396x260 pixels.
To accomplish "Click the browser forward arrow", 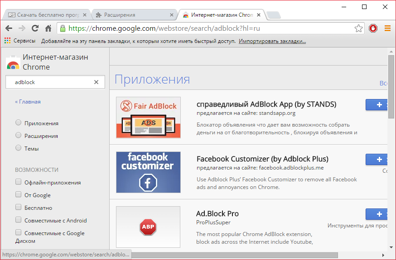I will (x=22, y=28).
